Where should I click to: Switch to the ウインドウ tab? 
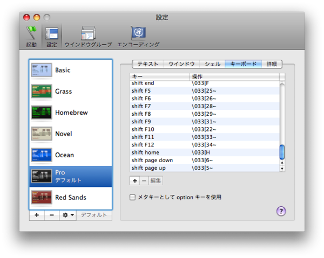(181, 64)
